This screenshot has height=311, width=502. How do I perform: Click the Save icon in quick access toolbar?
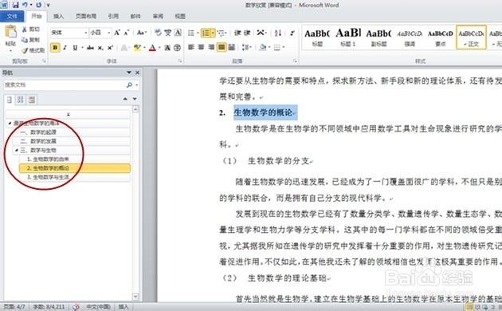tap(15, 5)
